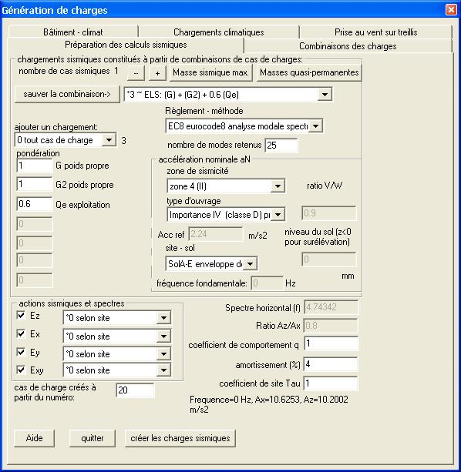Edit G poids propre weighting field
This screenshot has height=472, width=461.
pos(35,166)
